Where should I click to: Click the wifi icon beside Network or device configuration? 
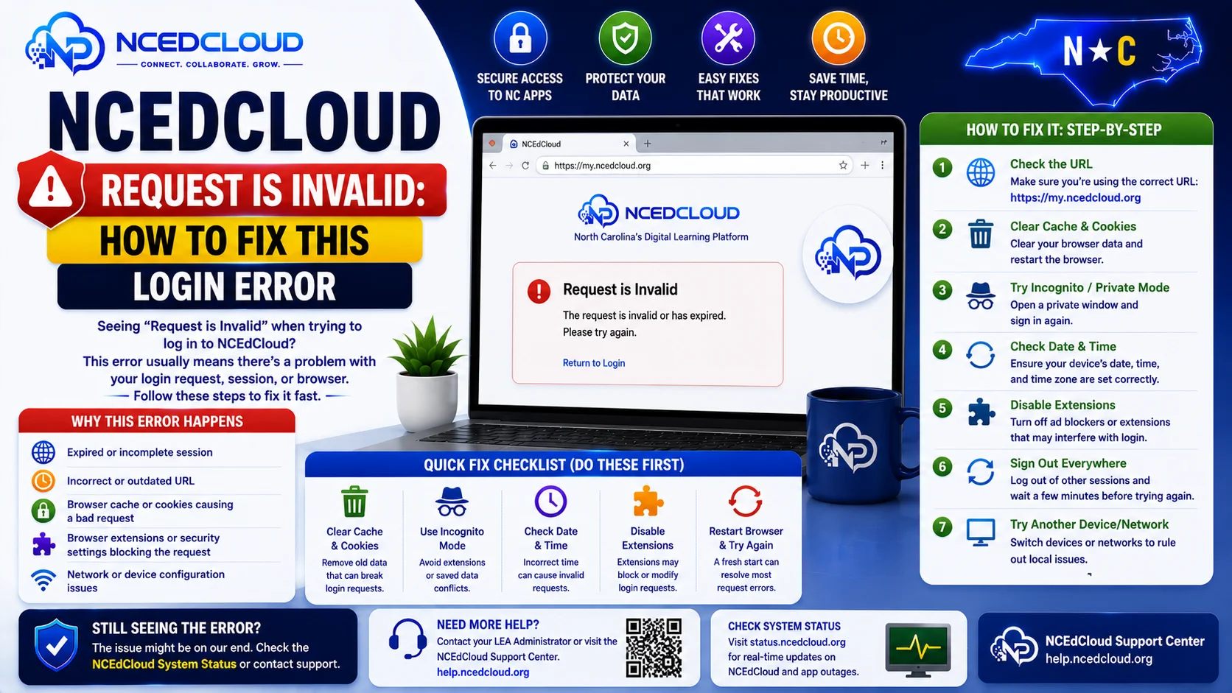coord(43,580)
